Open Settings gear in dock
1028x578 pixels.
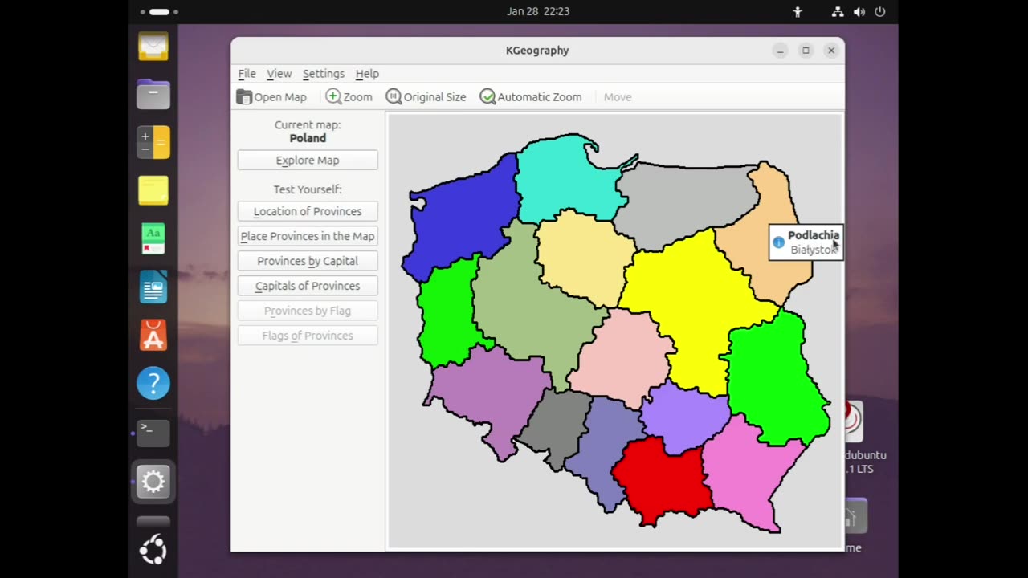pos(153,482)
